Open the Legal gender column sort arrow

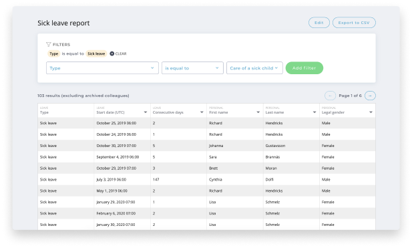371,112
